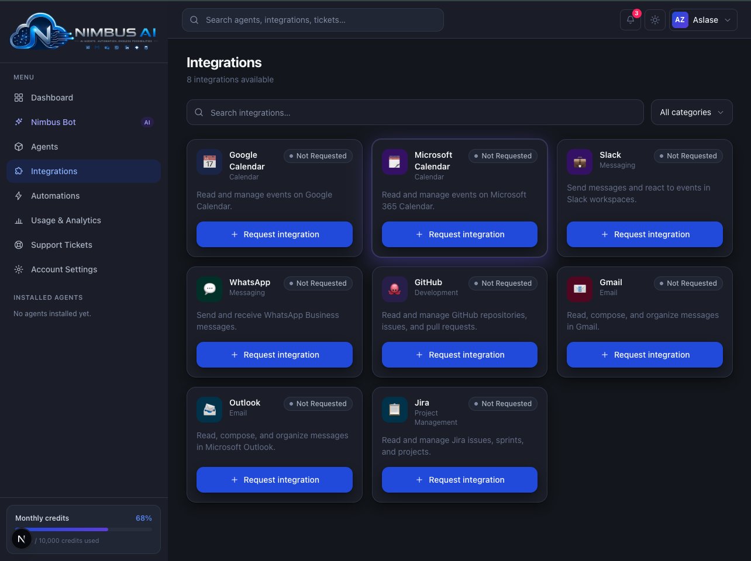Click the '8 integrations available' text
The image size is (751, 561).
(230, 79)
